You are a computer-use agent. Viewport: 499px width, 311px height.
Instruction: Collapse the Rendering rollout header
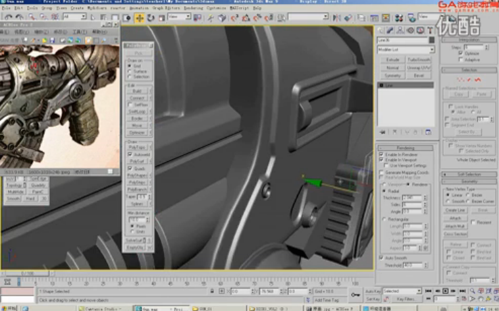(405, 148)
